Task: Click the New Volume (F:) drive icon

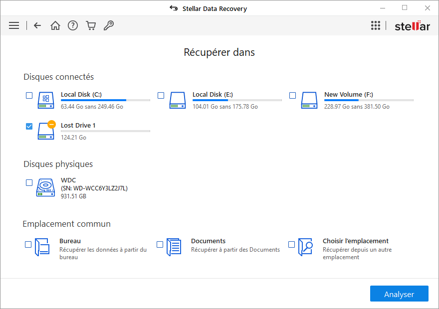Action: (x=309, y=100)
